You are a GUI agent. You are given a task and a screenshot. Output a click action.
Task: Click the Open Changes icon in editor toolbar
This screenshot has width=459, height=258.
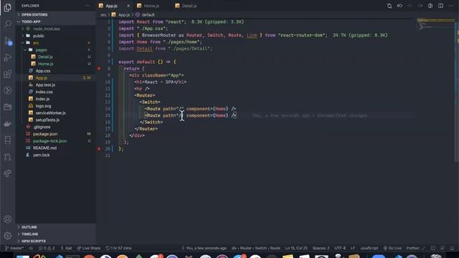coord(389,6)
